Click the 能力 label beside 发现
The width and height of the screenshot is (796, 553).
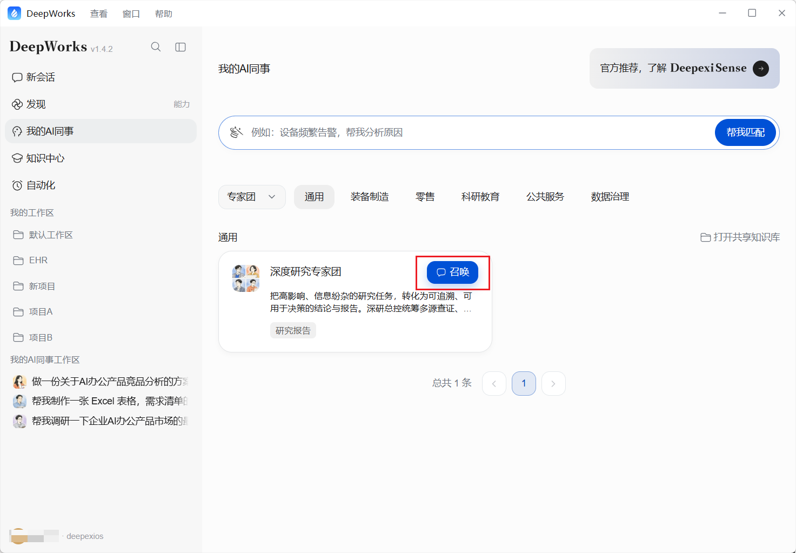click(182, 104)
